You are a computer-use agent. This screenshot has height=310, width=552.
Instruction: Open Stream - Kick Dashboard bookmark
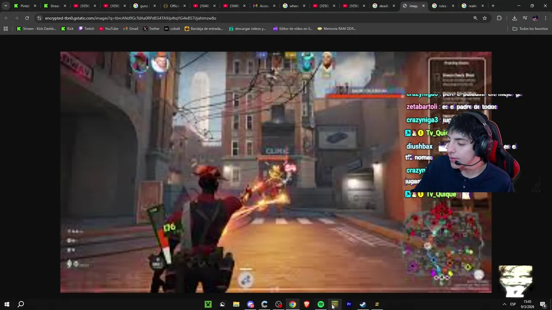pos(36,29)
